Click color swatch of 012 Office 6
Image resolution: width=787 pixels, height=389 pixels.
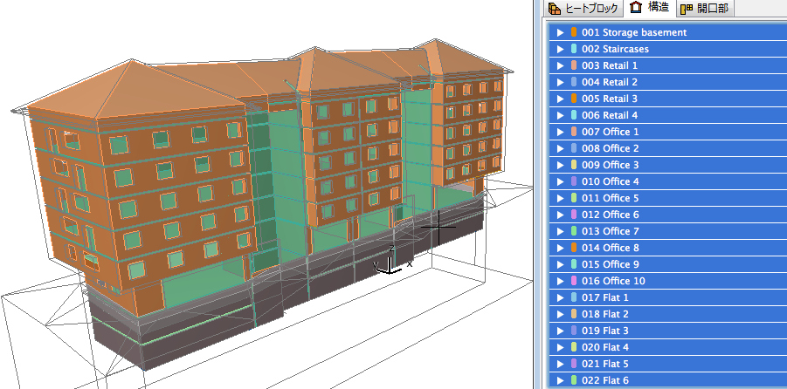pyautogui.click(x=574, y=215)
